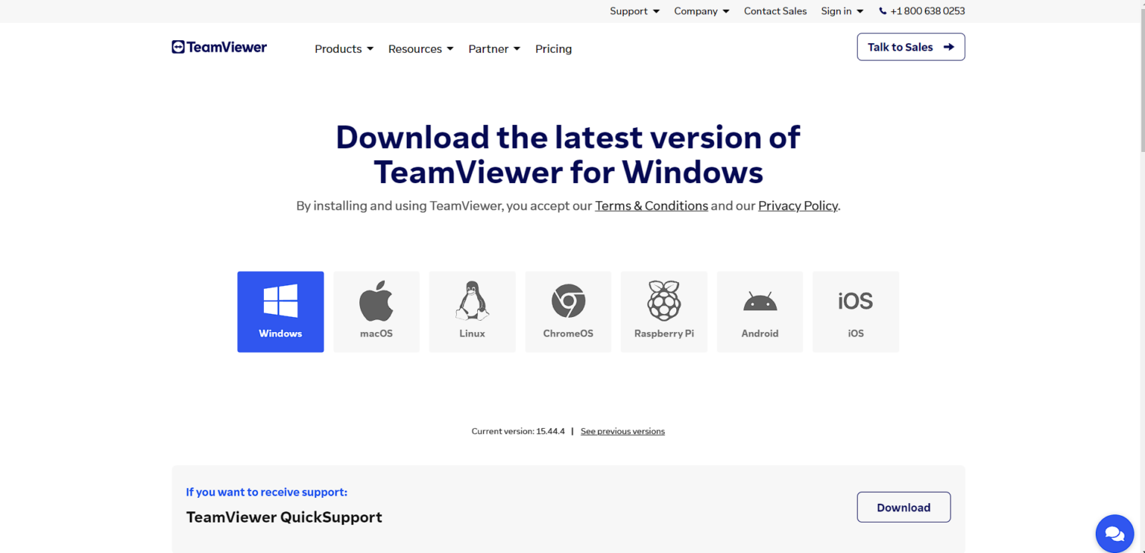The width and height of the screenshot is (1145, 553).
Task: Click the Talk to Sales button
Action: point(910,47)
